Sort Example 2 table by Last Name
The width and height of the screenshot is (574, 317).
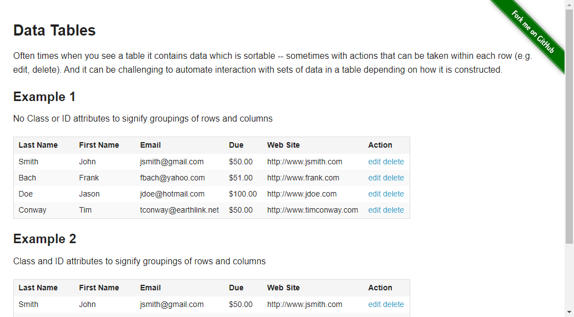click(x=38, y=288)
